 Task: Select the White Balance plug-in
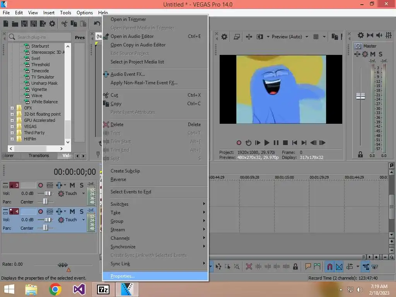[x=44, y=102]
